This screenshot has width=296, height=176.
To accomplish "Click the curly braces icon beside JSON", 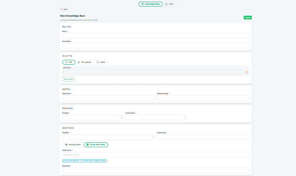I will [x=98, y=62].
